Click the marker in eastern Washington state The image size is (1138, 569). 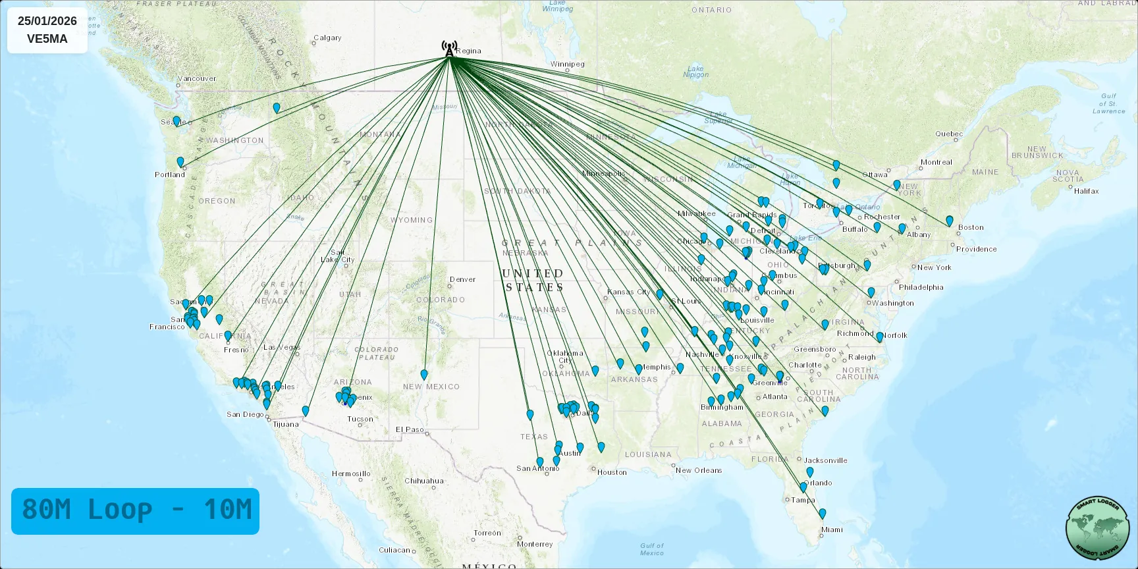[x=277, y=108]
